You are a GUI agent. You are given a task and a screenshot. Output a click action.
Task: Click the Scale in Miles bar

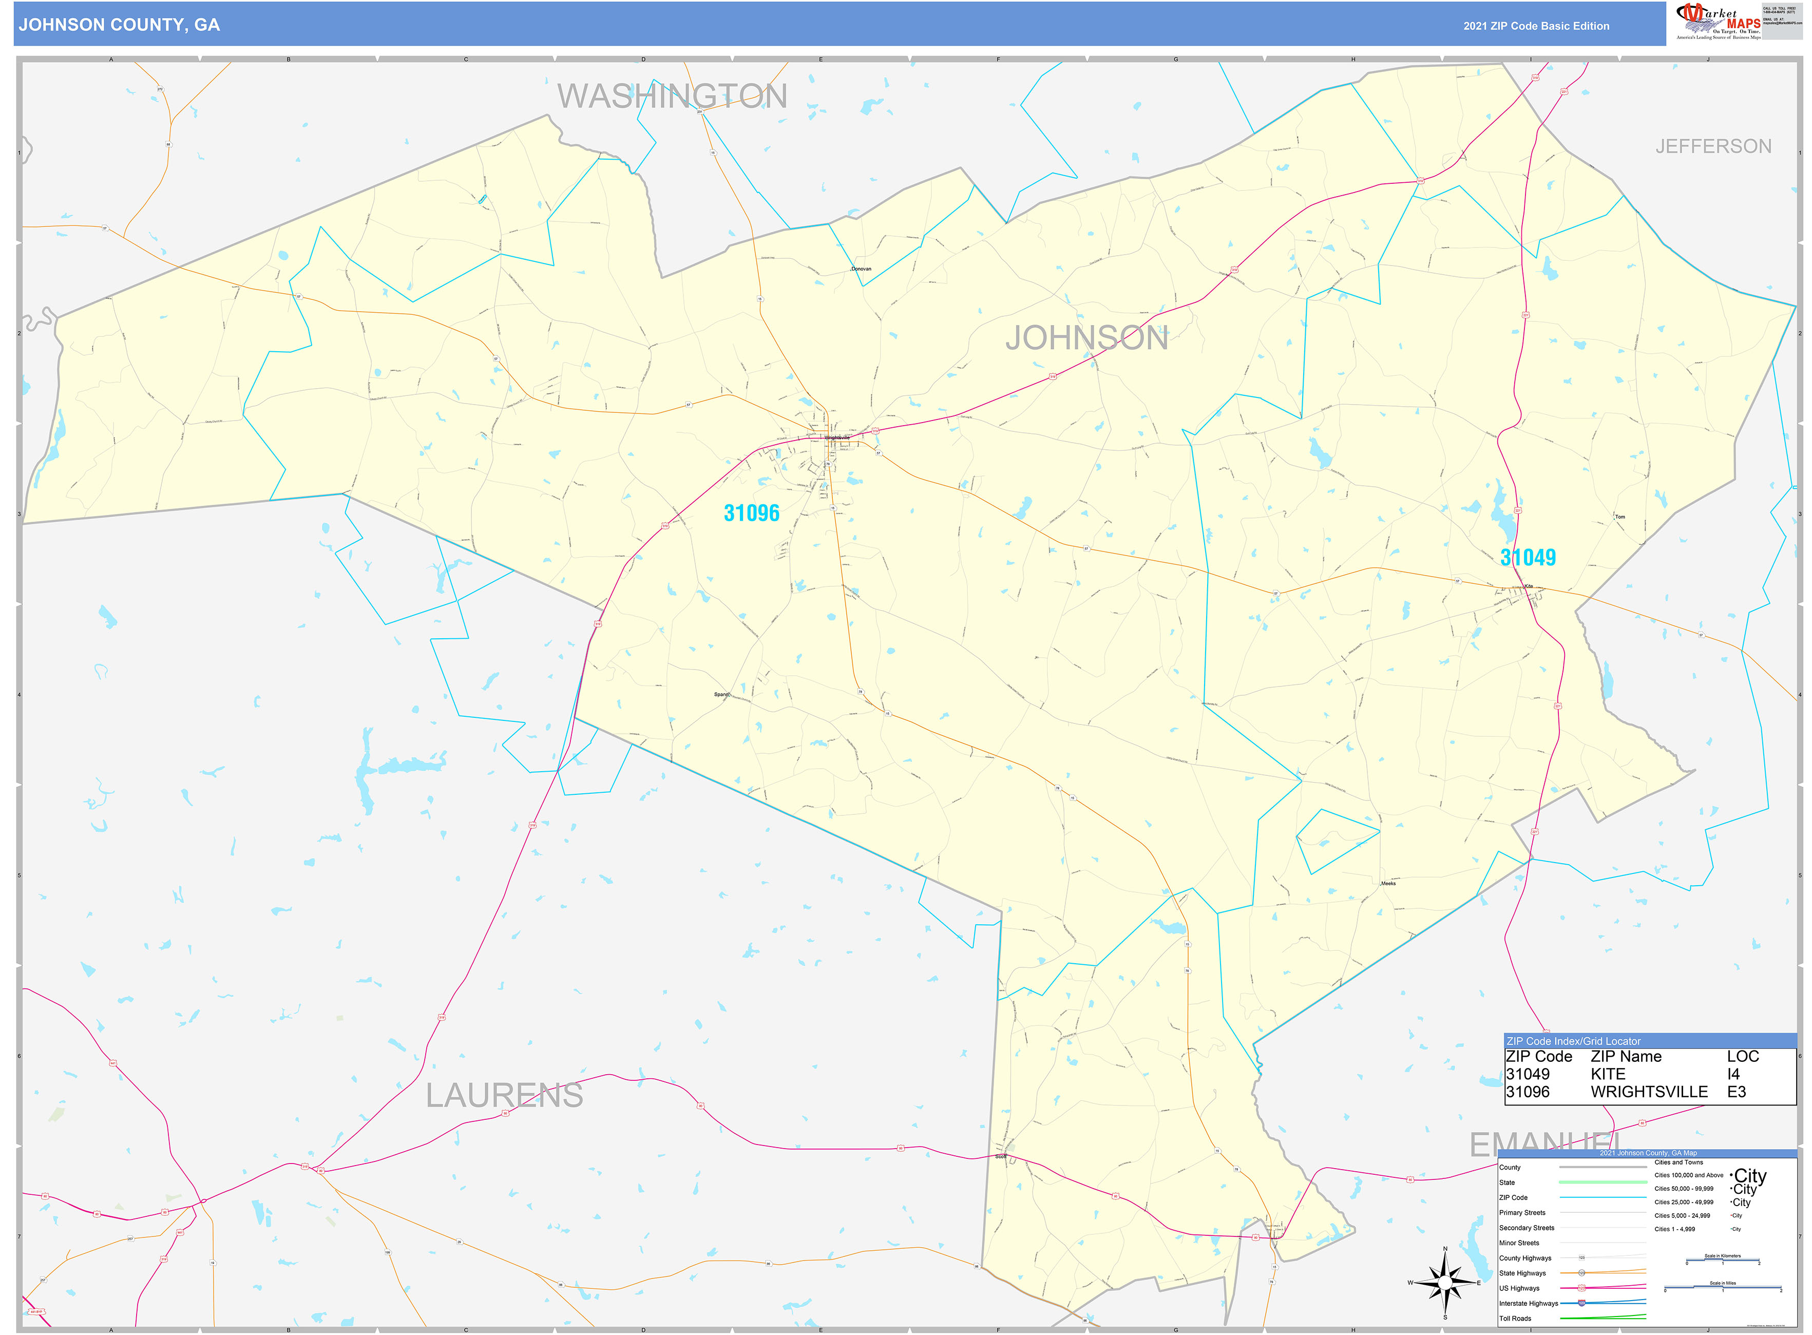click(x=1722, y=1288)
